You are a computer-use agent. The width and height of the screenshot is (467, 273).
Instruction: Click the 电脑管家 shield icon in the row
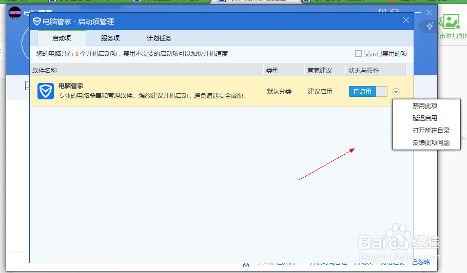pyautogui.click(x=46, y=91)
